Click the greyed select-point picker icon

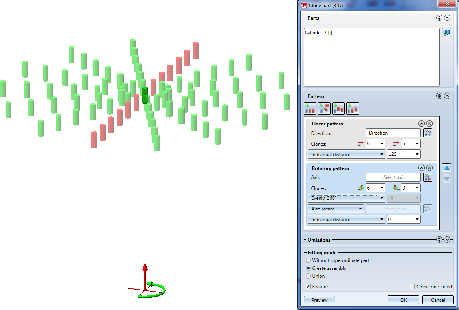428,209
